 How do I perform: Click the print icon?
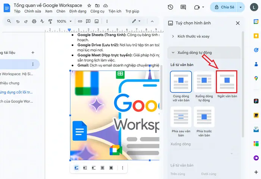34,21
